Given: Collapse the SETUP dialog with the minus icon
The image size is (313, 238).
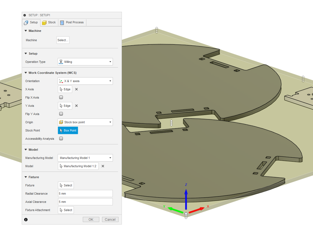Looking at the screenshot, I should click(x=24, y=15).
